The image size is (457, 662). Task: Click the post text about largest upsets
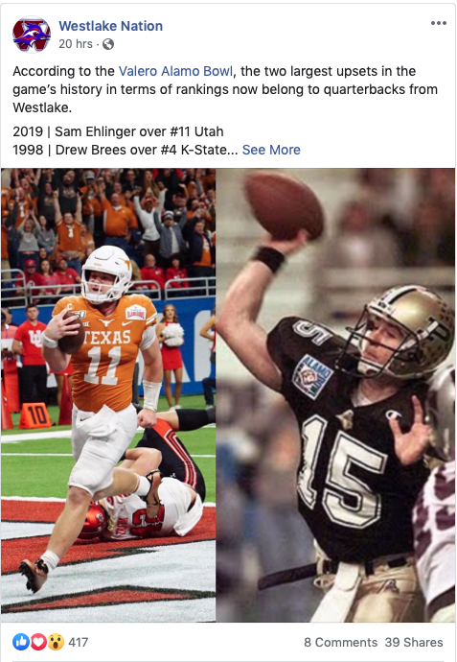coord(225,89)
